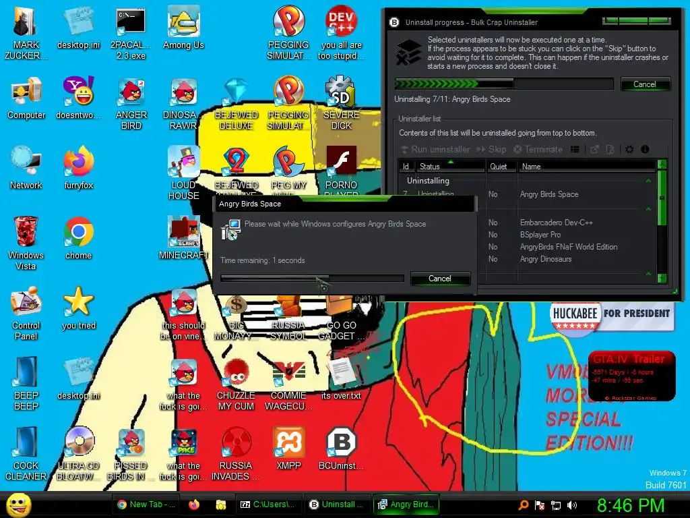The width and height of the screenshot is (690, 518).
Task: Sort uninstaller list by Status column
Action: 449,167
